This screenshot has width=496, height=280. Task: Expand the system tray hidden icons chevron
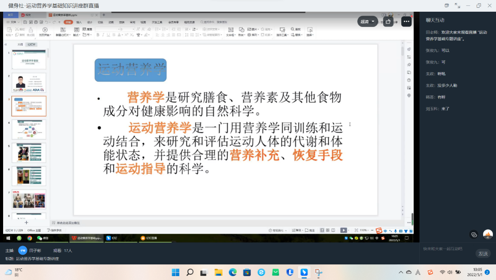pos(401,272)
